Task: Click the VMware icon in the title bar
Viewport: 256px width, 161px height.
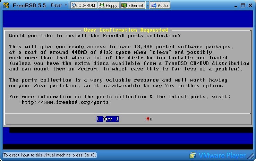Action: tap(6, 6)
